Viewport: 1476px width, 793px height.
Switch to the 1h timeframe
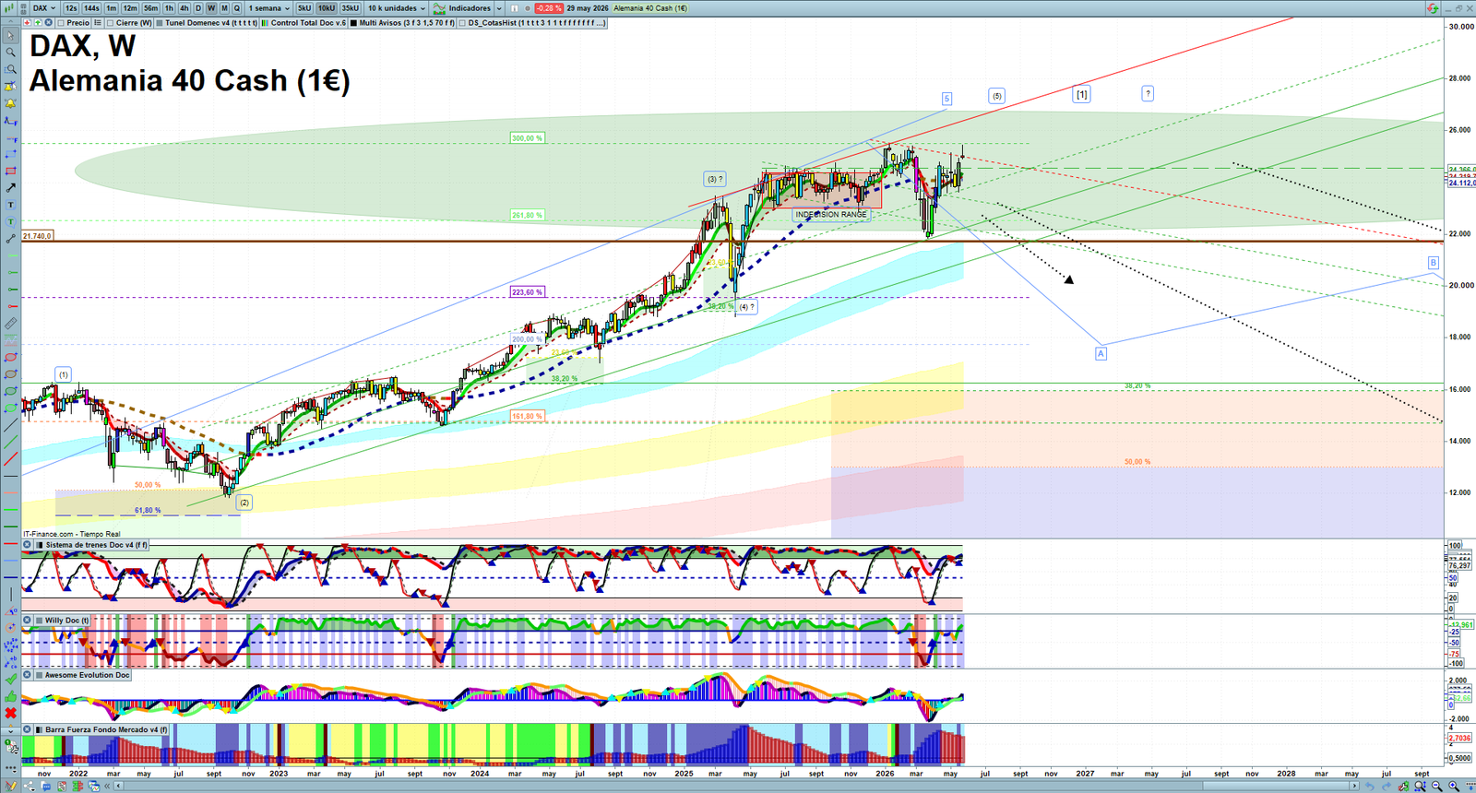(169, 8)
